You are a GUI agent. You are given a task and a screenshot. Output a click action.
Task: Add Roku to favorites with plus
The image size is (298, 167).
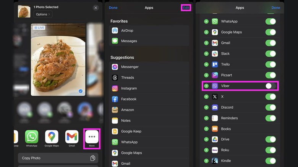(x=206, y=150)
